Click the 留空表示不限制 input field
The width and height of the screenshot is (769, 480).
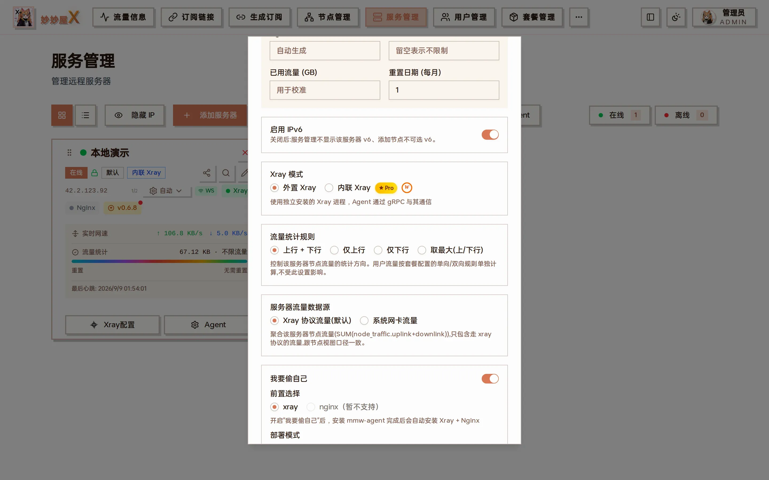point(444,51)
